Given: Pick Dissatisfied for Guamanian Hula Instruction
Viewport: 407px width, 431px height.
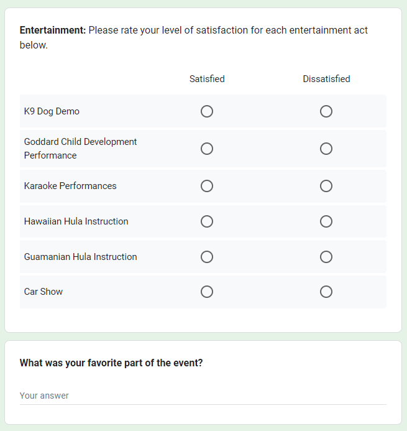Looking at the screenshot, I should (326, 257).
